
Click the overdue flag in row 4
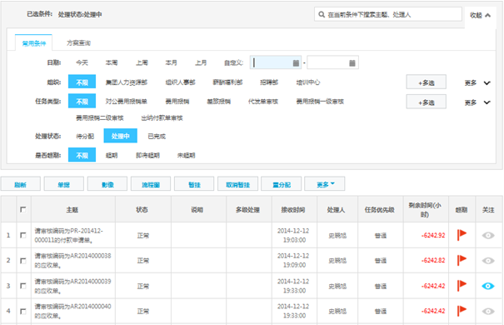pyautogui.click(x=462, y=311)
